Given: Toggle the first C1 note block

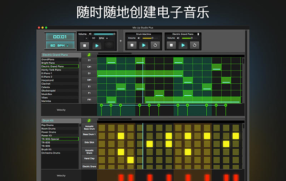Looking at the screenshot, I should [x=111, y=60].
